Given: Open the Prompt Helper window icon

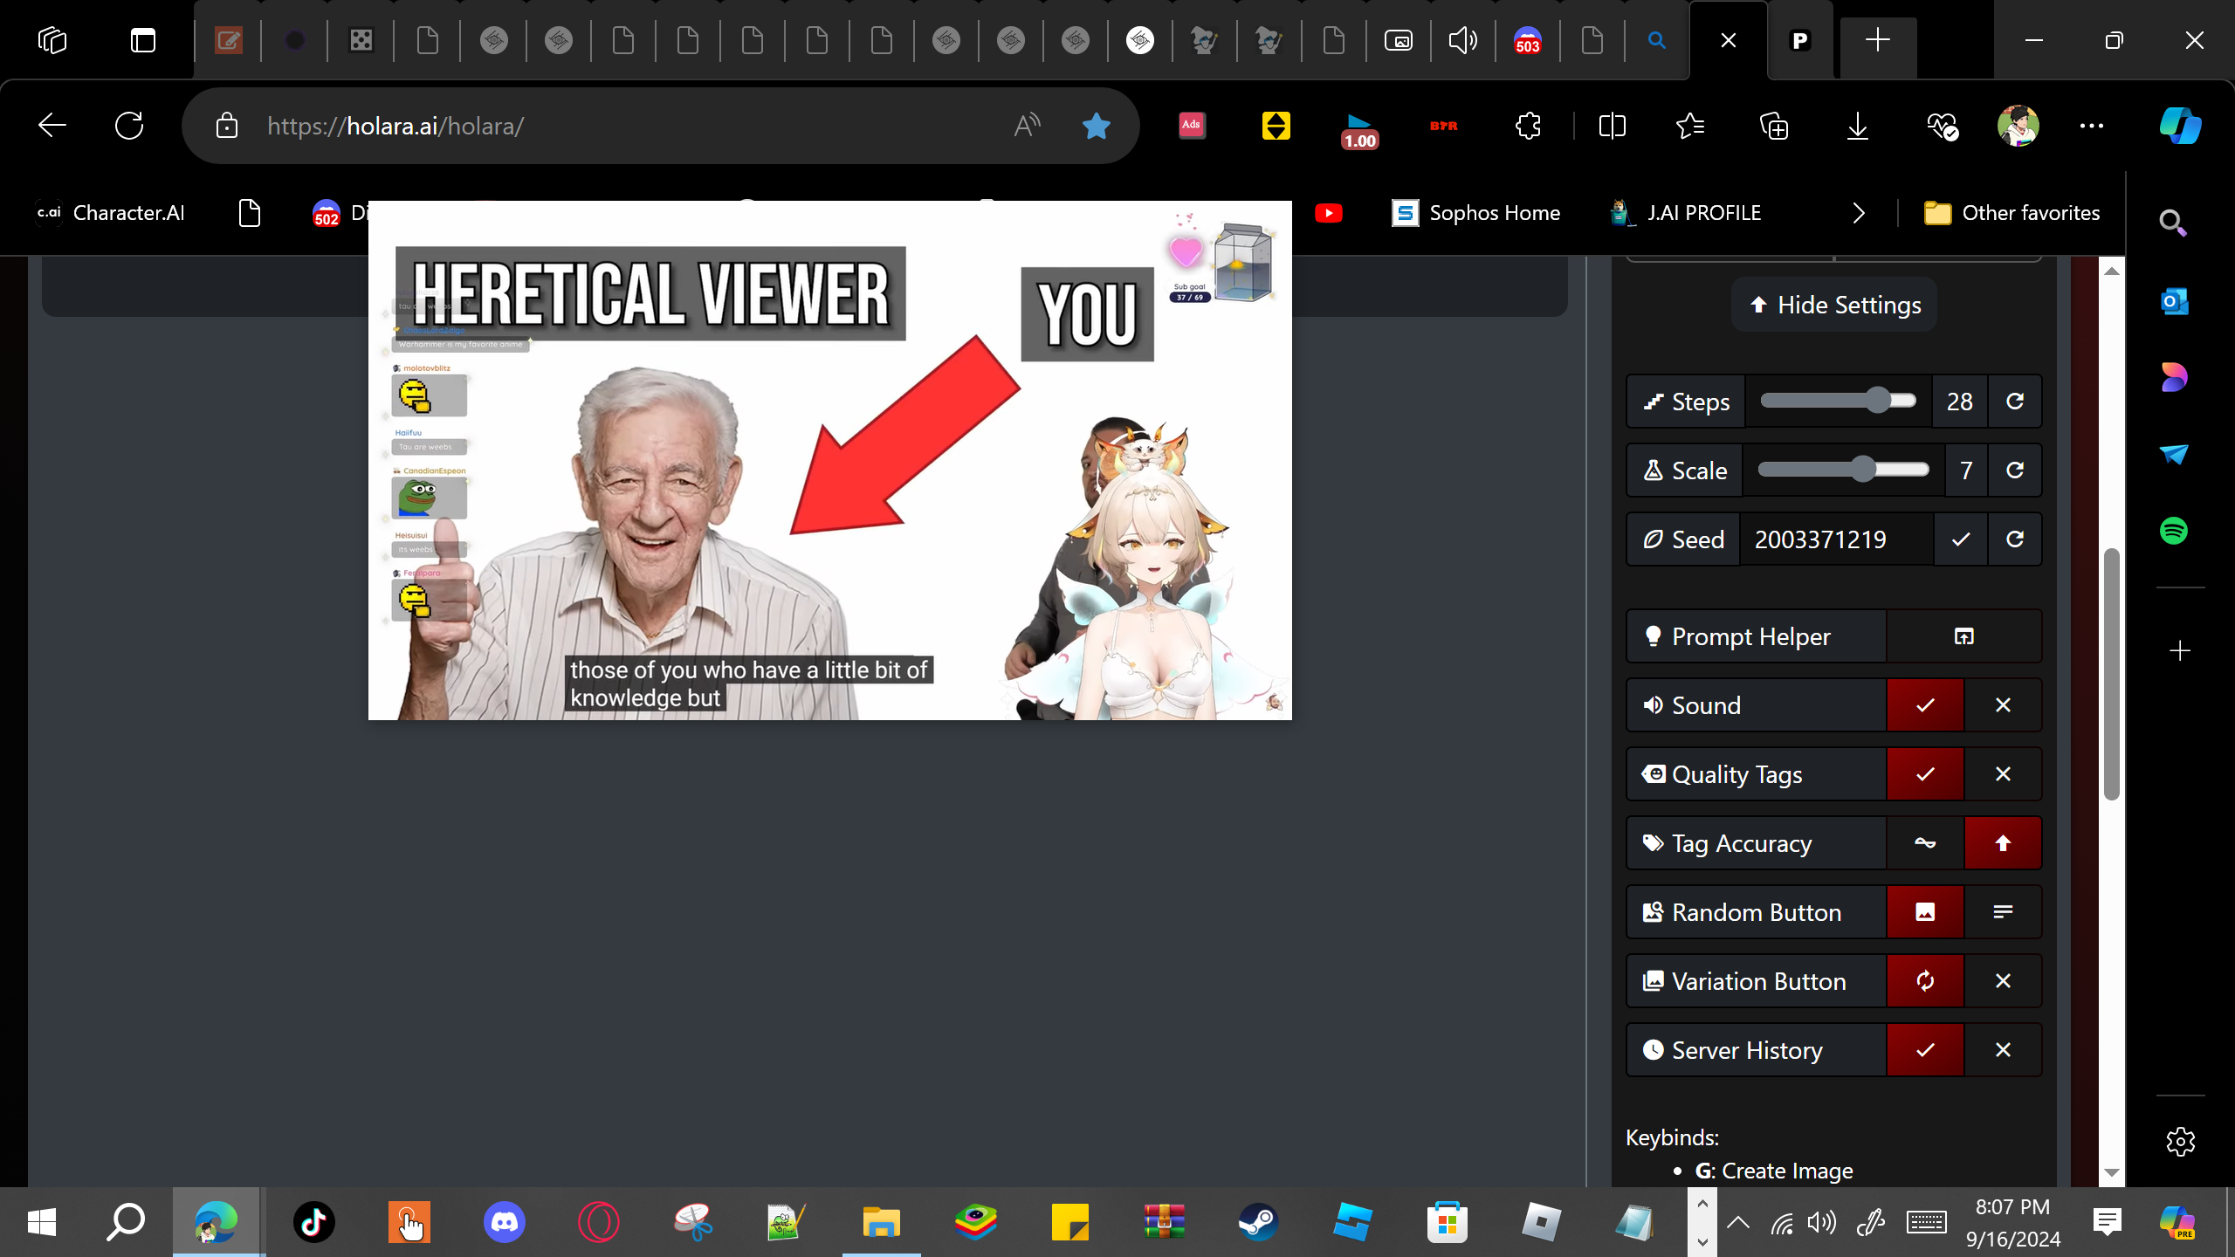Looking at the screenshot, I should coord(1963,636).
